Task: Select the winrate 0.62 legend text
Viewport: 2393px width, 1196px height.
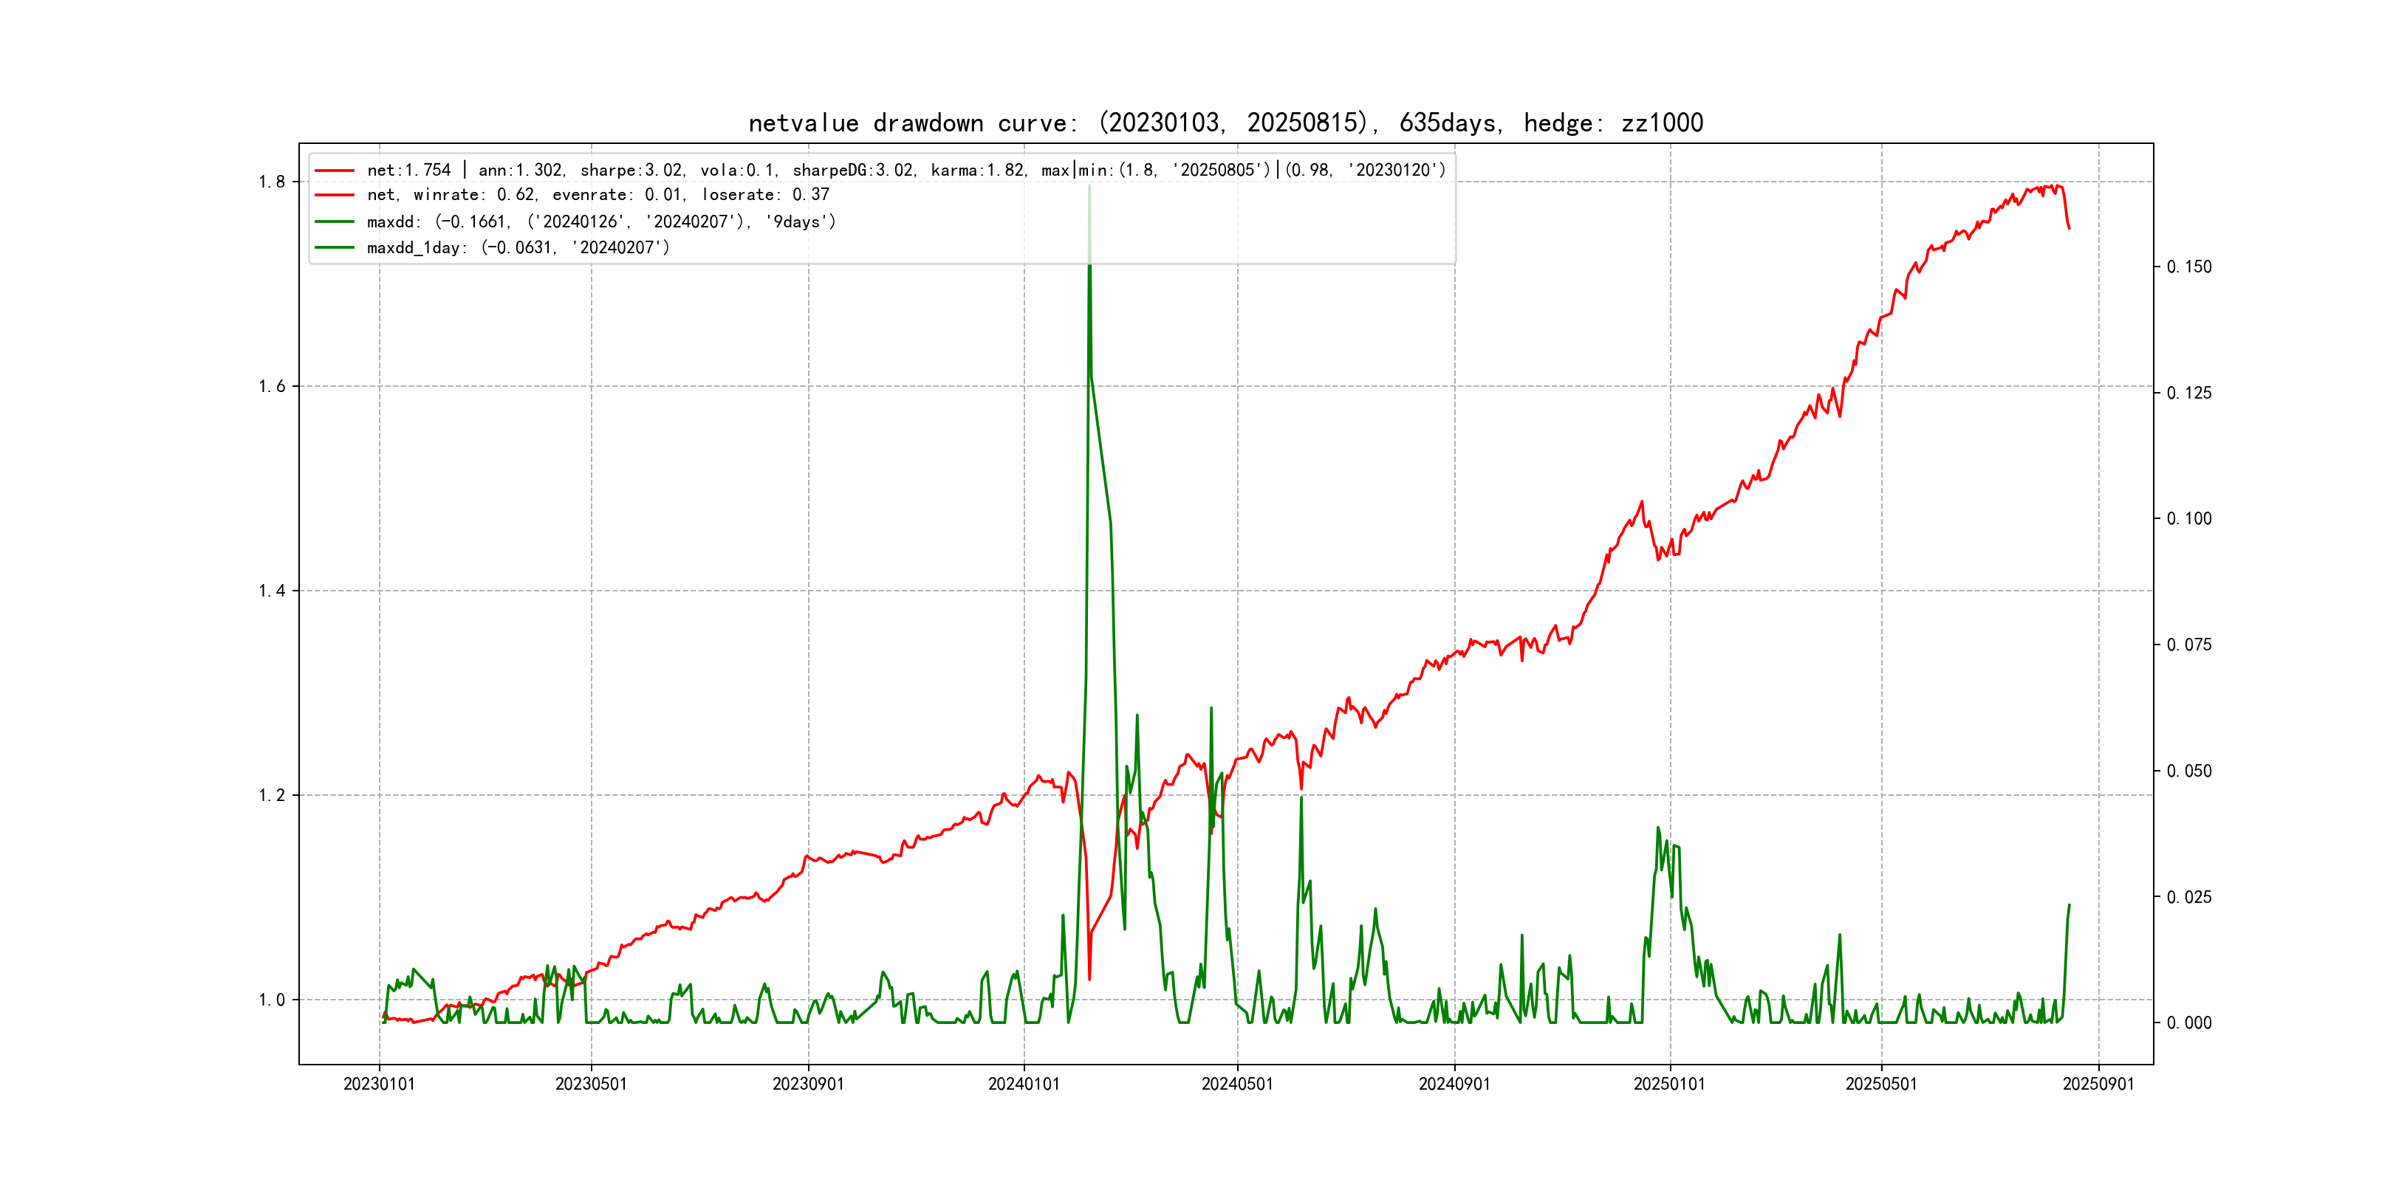Action: 598,195
